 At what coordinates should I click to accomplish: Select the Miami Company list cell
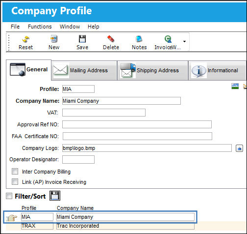(x=125, y=217)
